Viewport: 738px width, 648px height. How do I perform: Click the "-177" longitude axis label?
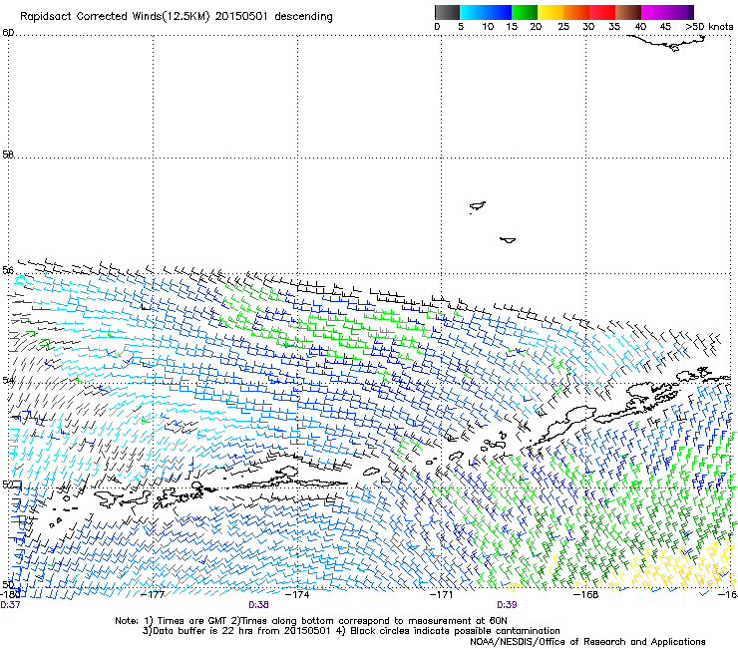pyautogui.click(x=153, y=594)
